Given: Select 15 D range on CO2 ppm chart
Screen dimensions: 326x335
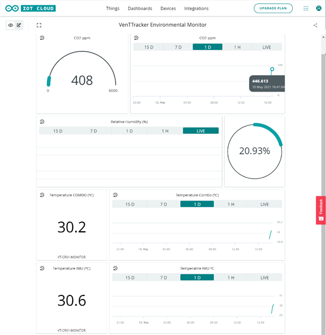Looking at the screenshot, I should point(149,47).
